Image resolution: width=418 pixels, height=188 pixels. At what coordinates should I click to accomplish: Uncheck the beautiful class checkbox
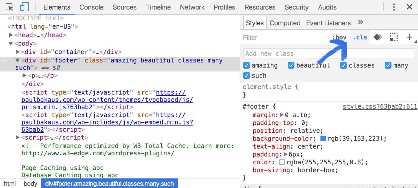pos(291,65)
